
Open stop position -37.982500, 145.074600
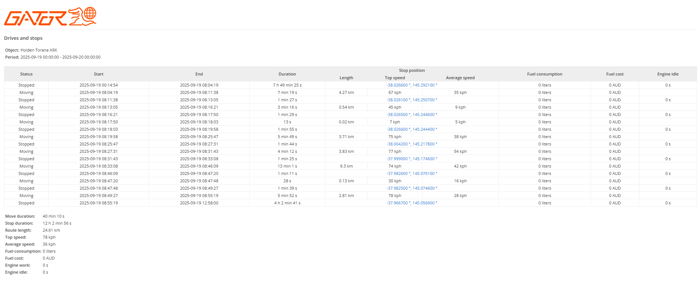click(411, 188)
